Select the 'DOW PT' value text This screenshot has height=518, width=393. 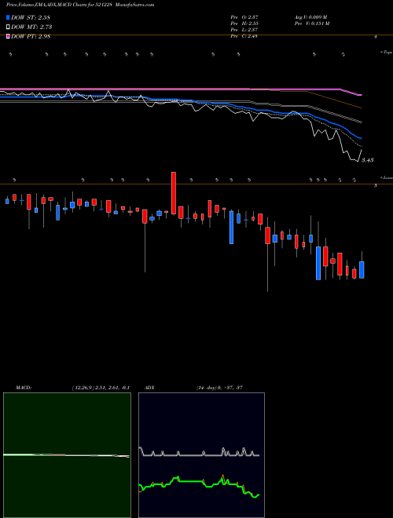point(31,36)
